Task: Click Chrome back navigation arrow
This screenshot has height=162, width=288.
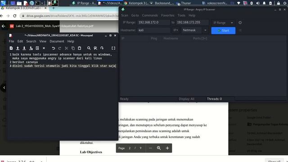Action: pos(1,16)
